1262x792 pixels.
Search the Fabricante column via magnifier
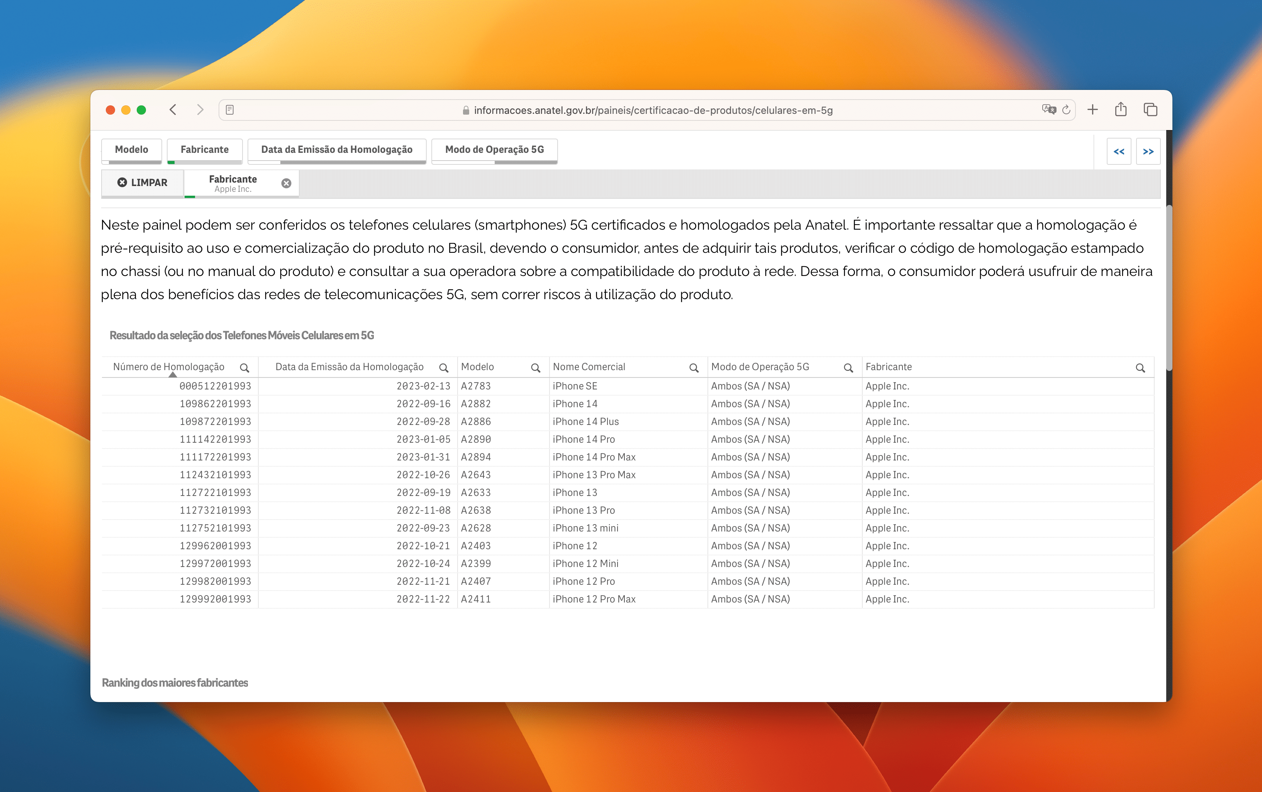[x=1140, y=368]
